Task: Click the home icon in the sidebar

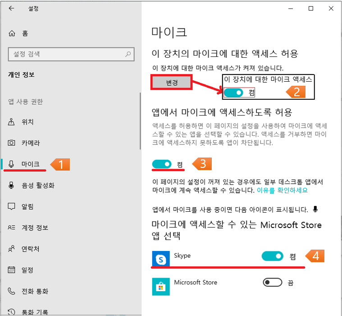Action: pos(12,33)
